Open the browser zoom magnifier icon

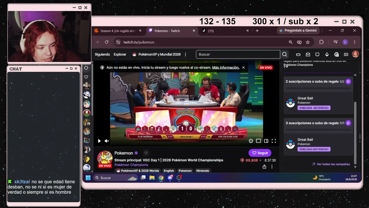(291, 42)
